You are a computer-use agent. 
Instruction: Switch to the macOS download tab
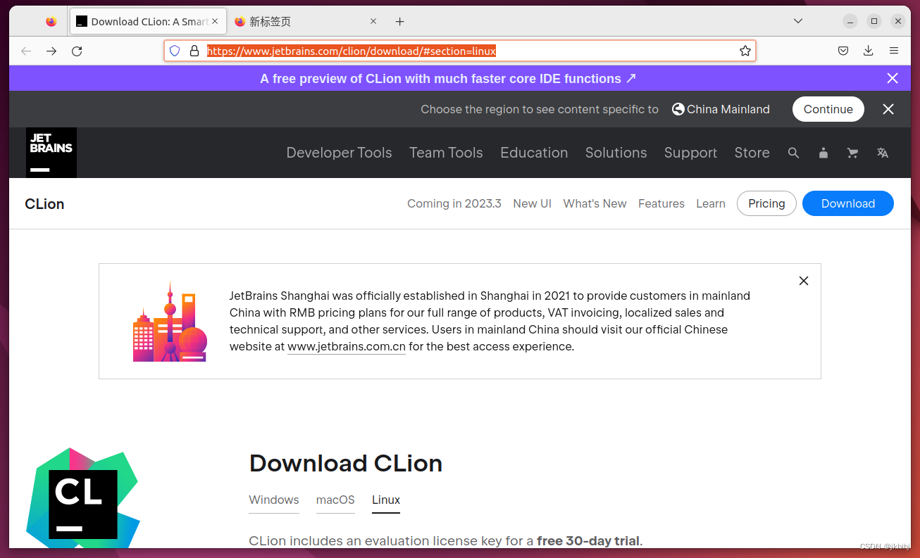point(335,500)
